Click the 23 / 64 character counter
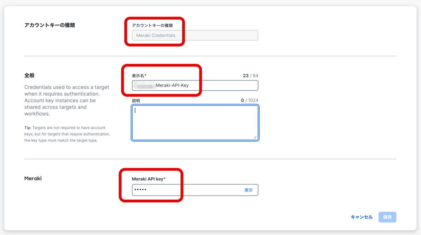This screenshot has height=235, width=421. tap(250, 76)
